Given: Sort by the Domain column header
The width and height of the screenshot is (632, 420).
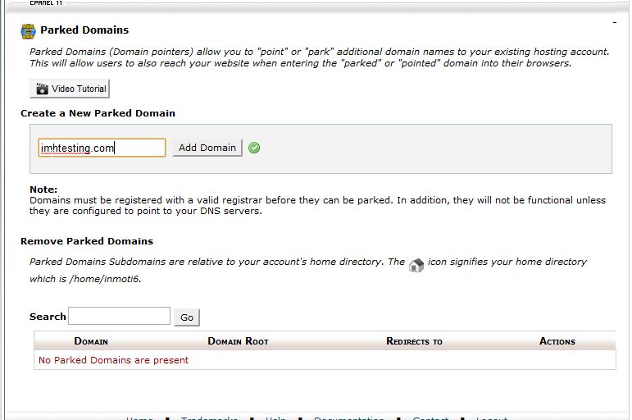Looking at the screenshot, I should (91, 341).
